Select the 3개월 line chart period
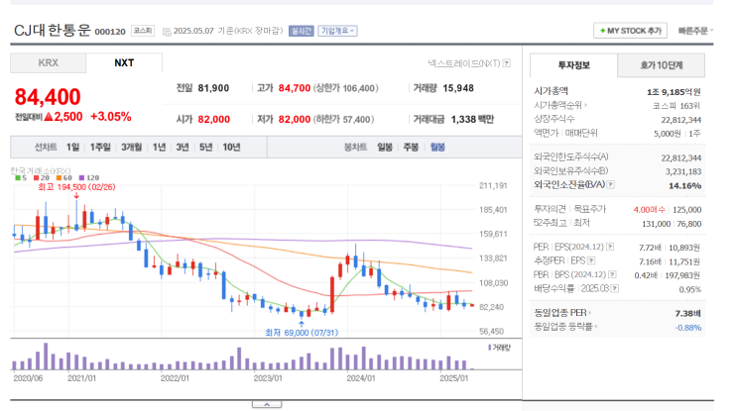737x411 pixels. click(x=131, y=147)
